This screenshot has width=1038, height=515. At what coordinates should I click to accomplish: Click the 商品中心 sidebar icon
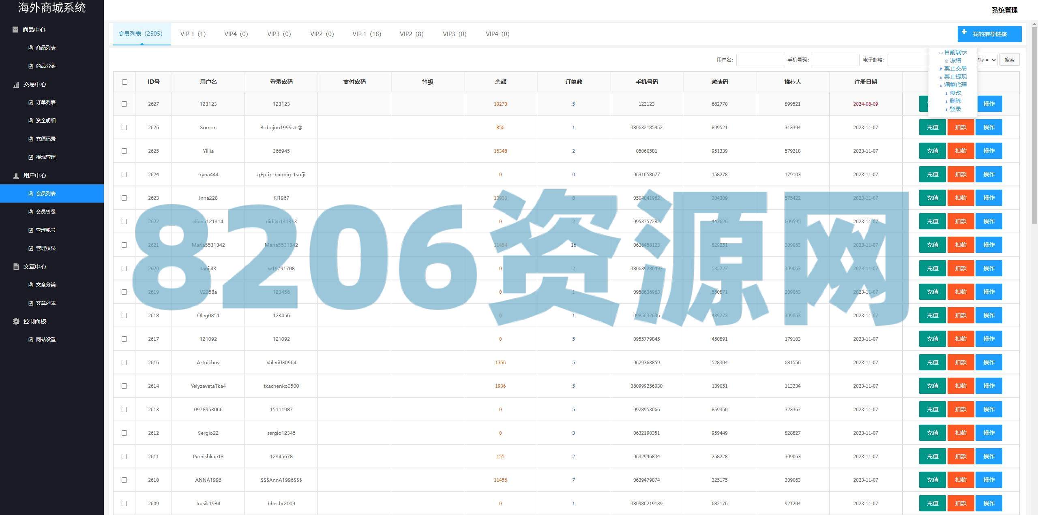[15, 30]
